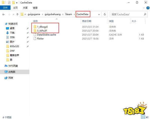
Task: Refresh the CacheData folder view
Action: (x=105, y=14)
